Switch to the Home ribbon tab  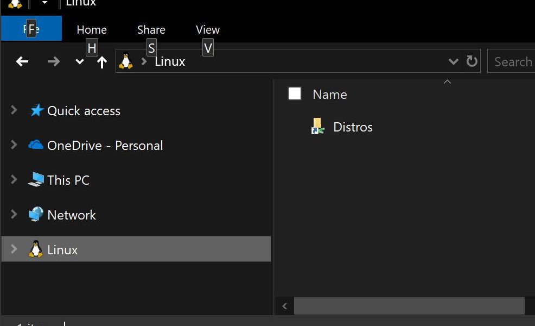point(91,29)
